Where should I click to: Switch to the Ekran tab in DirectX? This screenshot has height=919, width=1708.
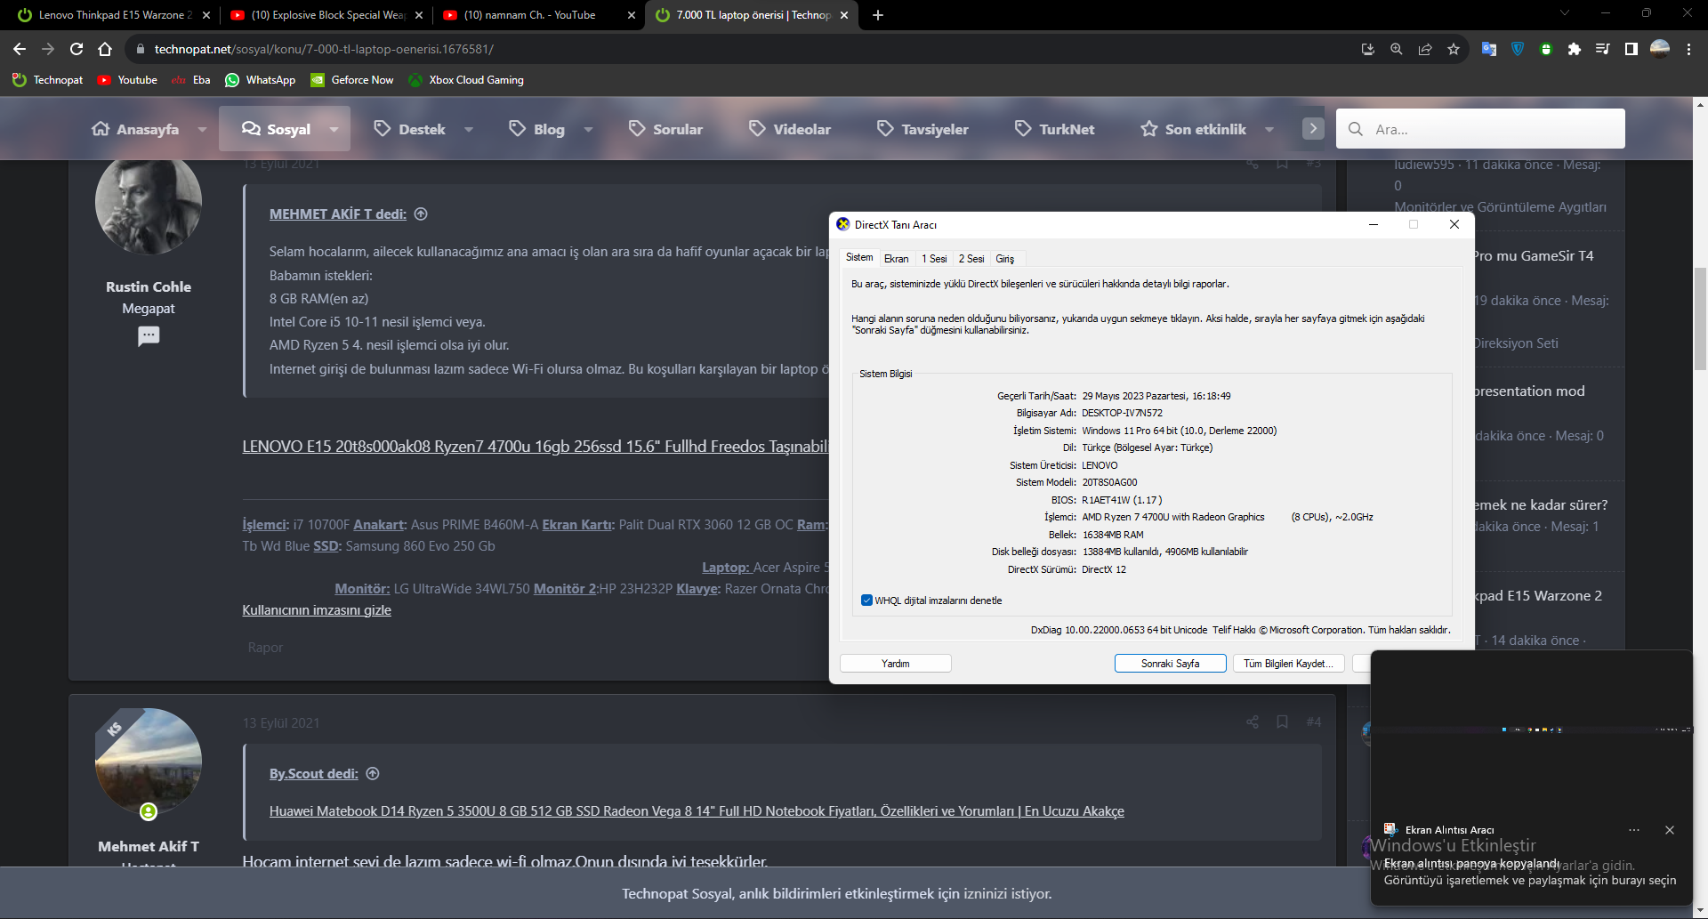click(896, 259)
